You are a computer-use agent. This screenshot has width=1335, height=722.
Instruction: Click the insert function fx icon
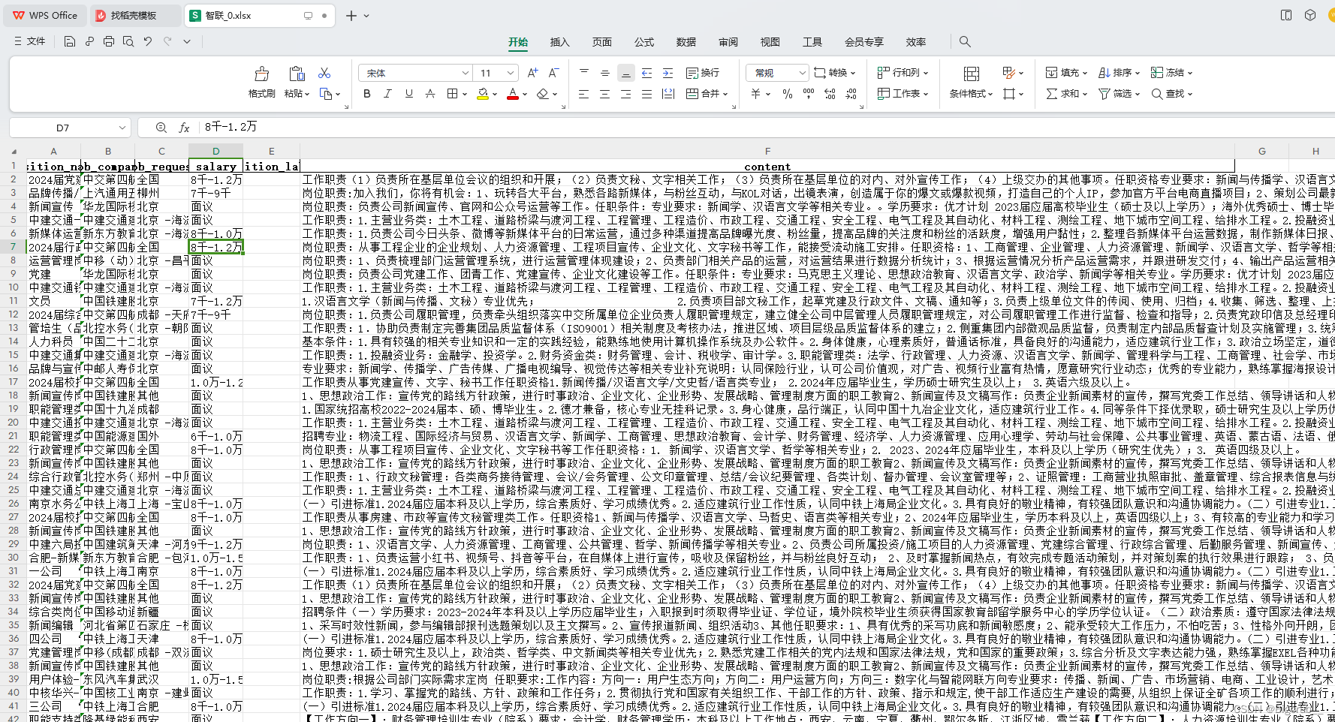coord(184,128)
